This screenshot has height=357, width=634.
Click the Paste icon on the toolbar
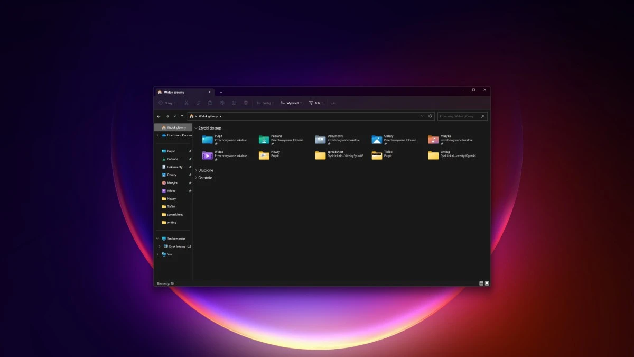210,103
